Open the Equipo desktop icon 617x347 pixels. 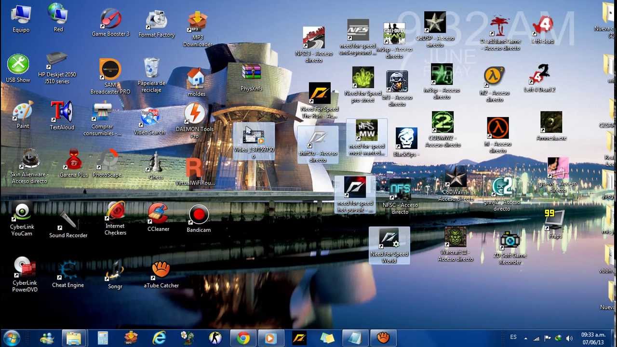(x=21, y=18)
